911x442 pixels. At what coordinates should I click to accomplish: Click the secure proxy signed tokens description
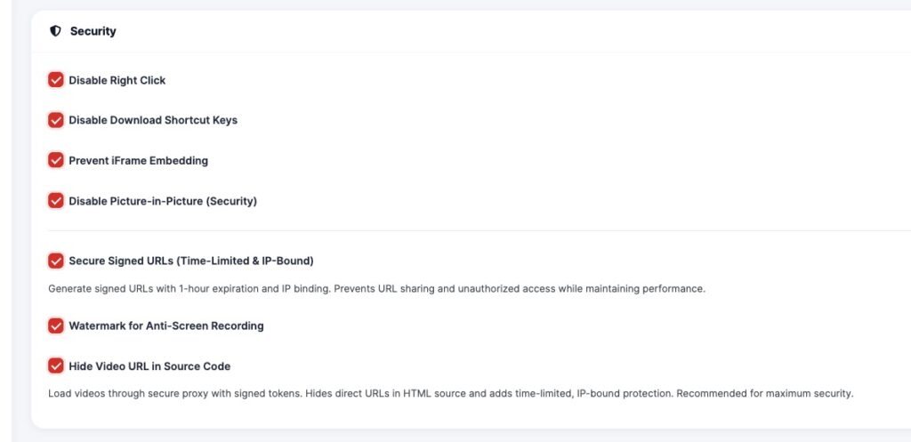point(450,394)
